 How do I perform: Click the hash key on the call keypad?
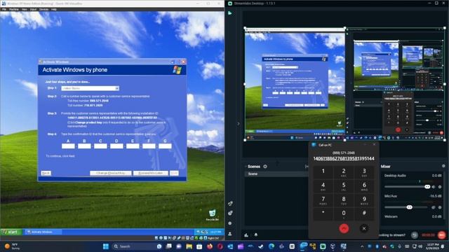click(364, 213)
